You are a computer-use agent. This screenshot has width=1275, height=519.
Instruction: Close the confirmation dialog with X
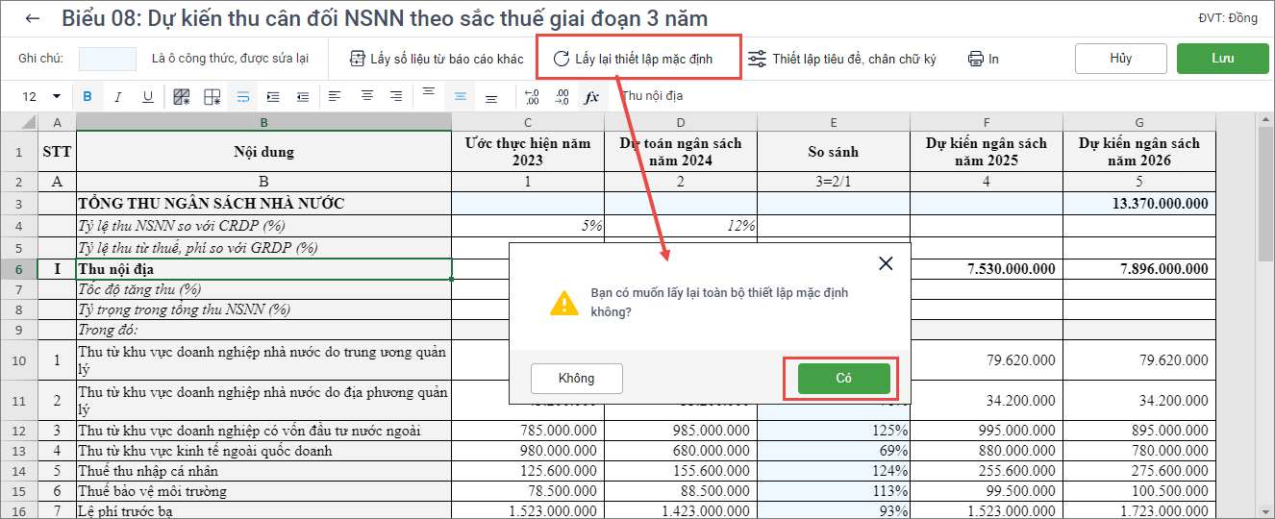tap(886, 263)
